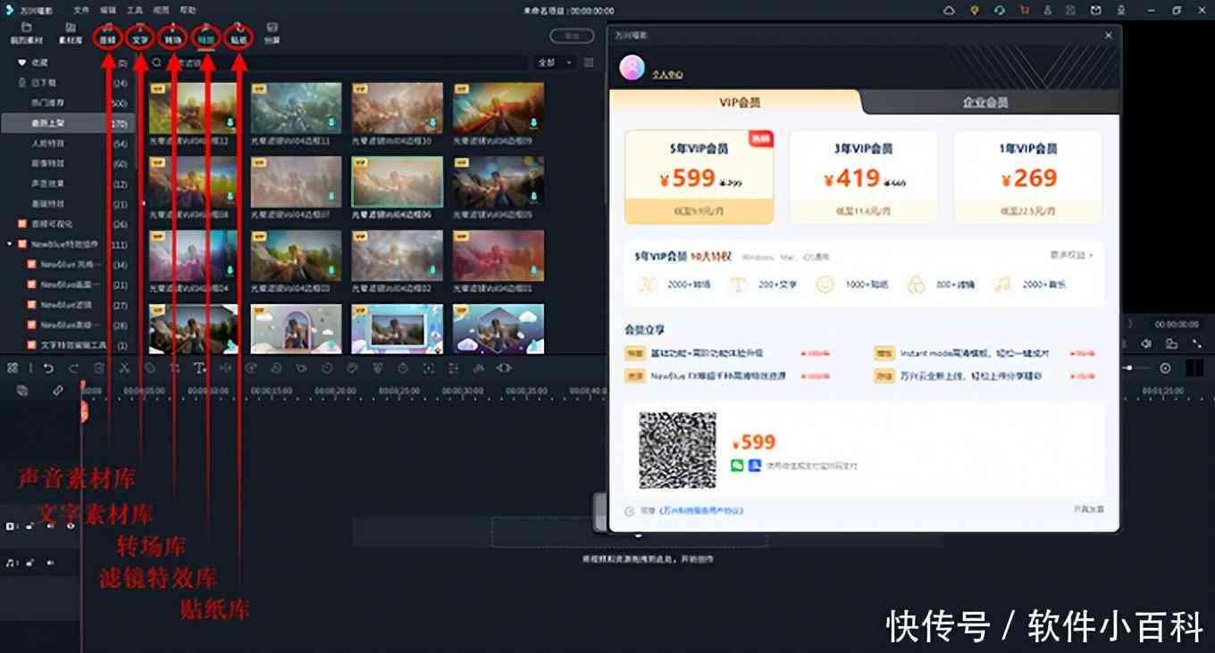1215x653 pixels.
Task: Click the undo icon in timeline toolbar
Action: 48,368
